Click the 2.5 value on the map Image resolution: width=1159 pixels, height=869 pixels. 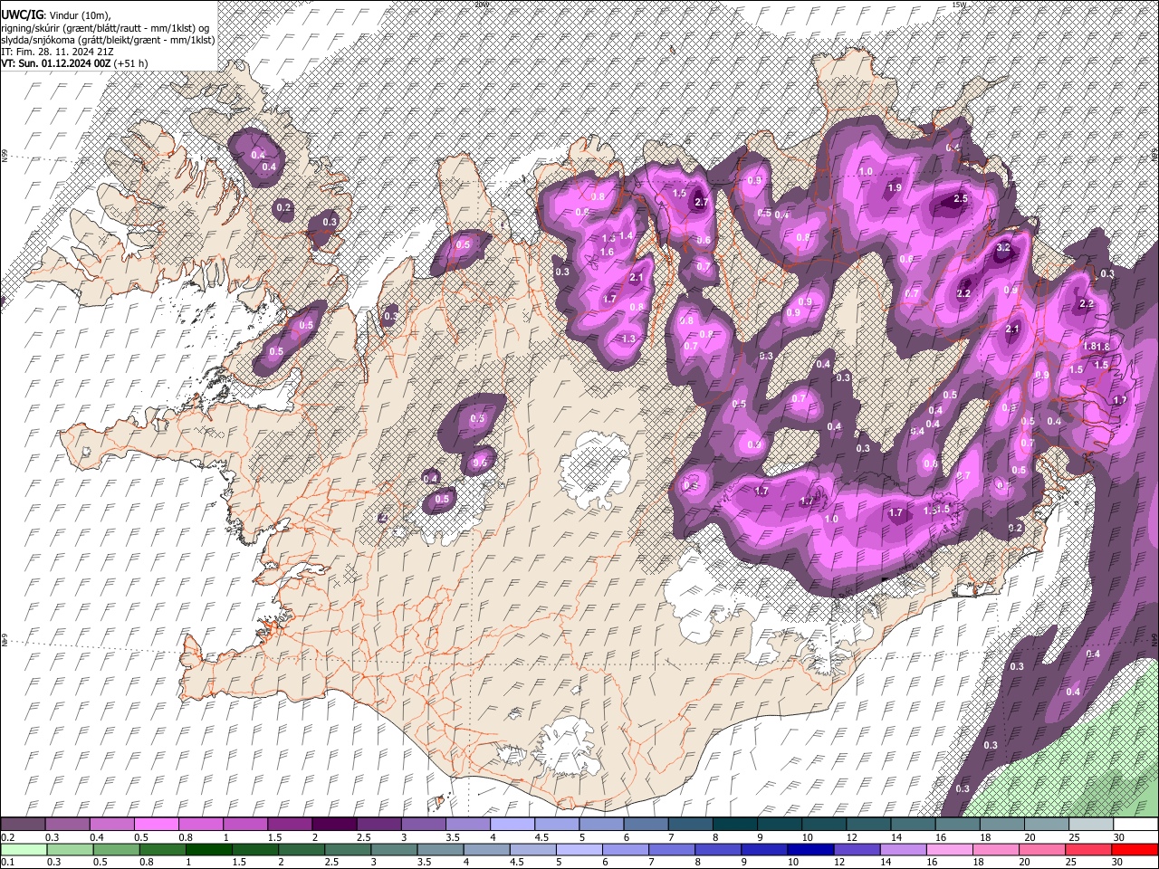[961, 198]
